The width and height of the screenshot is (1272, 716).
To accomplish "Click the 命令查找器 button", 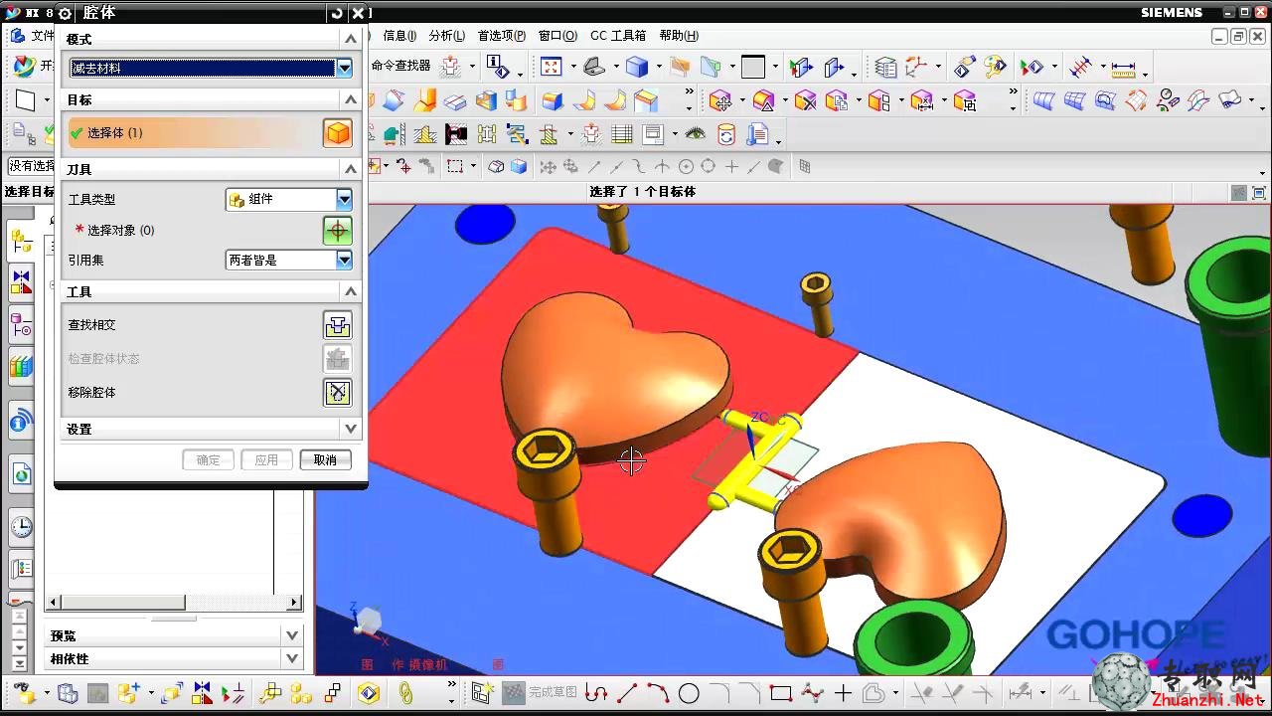I will [400, 66].
